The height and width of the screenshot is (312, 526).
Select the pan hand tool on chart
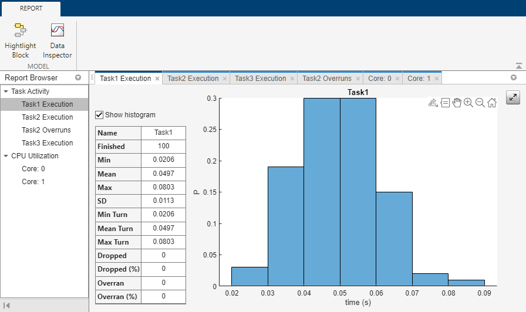tap(457, 103)
